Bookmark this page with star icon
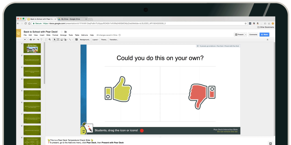Viewport: 291px width, 145px height. (246, 23)
